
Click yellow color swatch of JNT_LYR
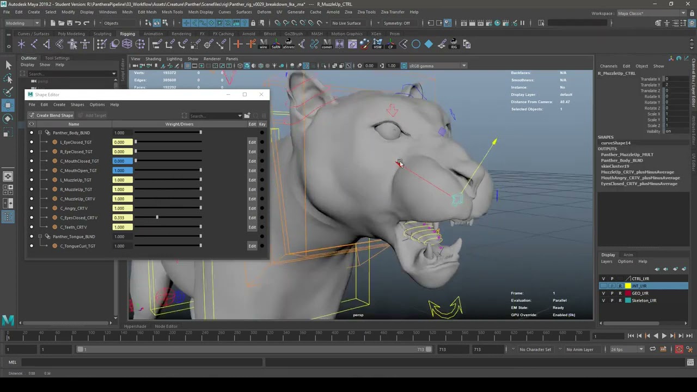(628, 286)
